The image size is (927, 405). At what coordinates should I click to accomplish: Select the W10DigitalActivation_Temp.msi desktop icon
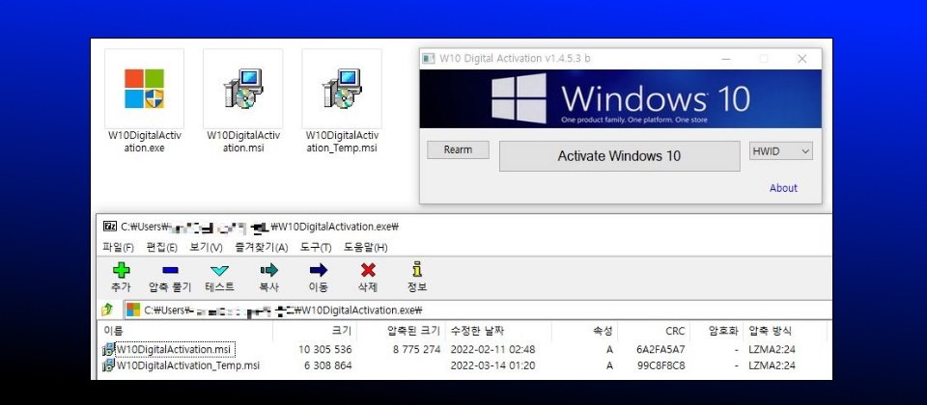[341, 101]
